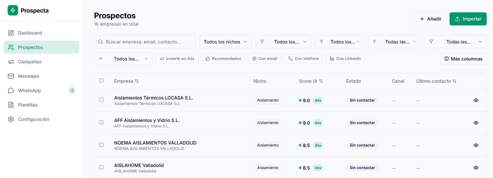Click the WhatsApp unread badge showing 3

click(x=72, y=90)
